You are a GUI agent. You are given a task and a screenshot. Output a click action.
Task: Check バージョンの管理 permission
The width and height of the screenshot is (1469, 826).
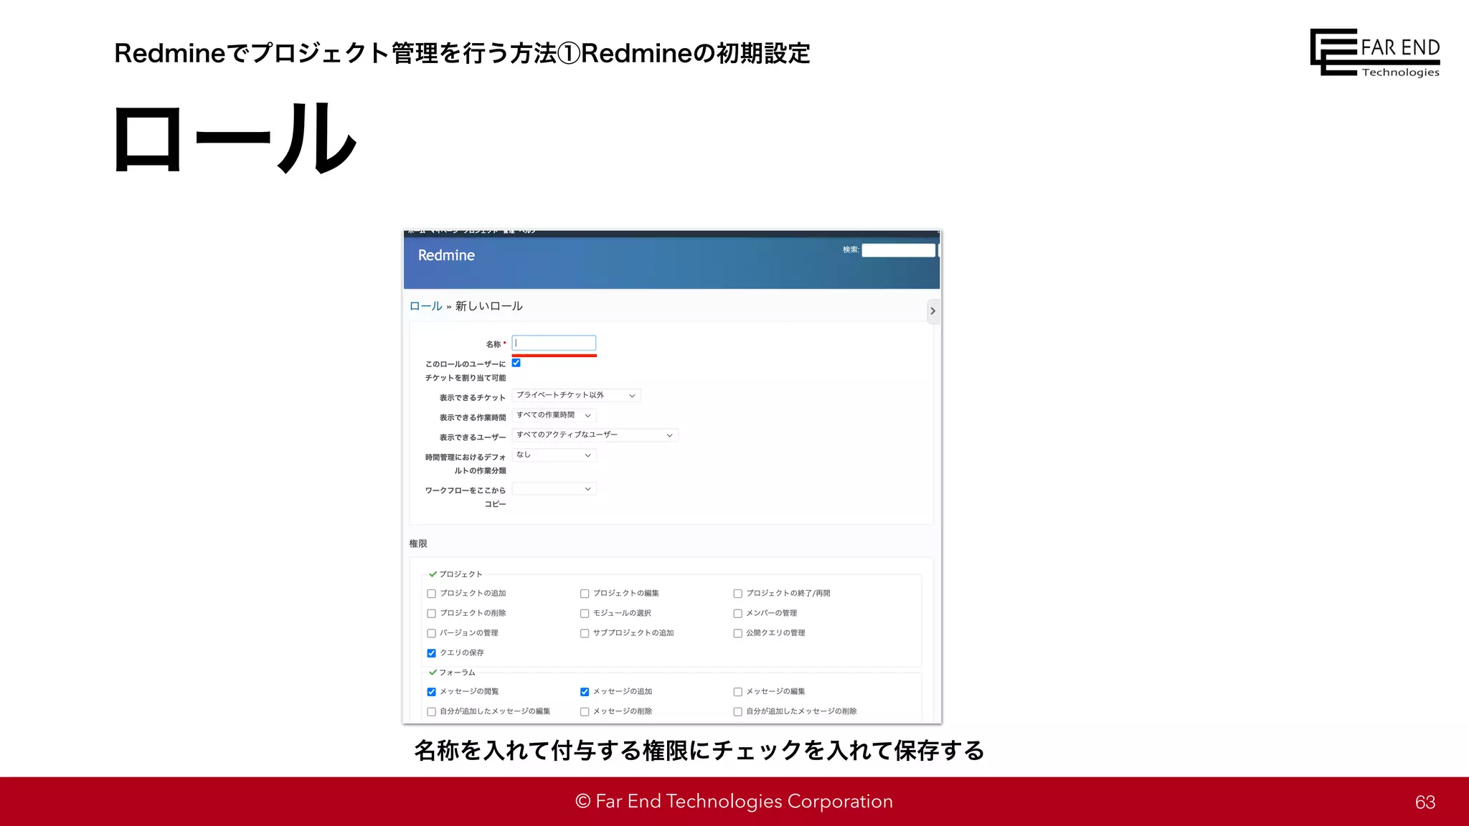(431, 634)
